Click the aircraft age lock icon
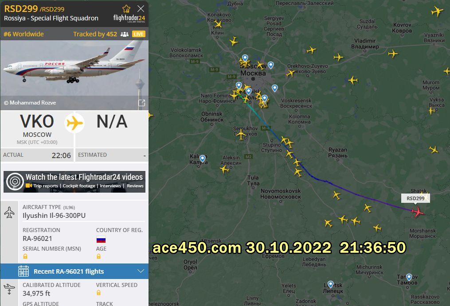 (x=99, y=256)
